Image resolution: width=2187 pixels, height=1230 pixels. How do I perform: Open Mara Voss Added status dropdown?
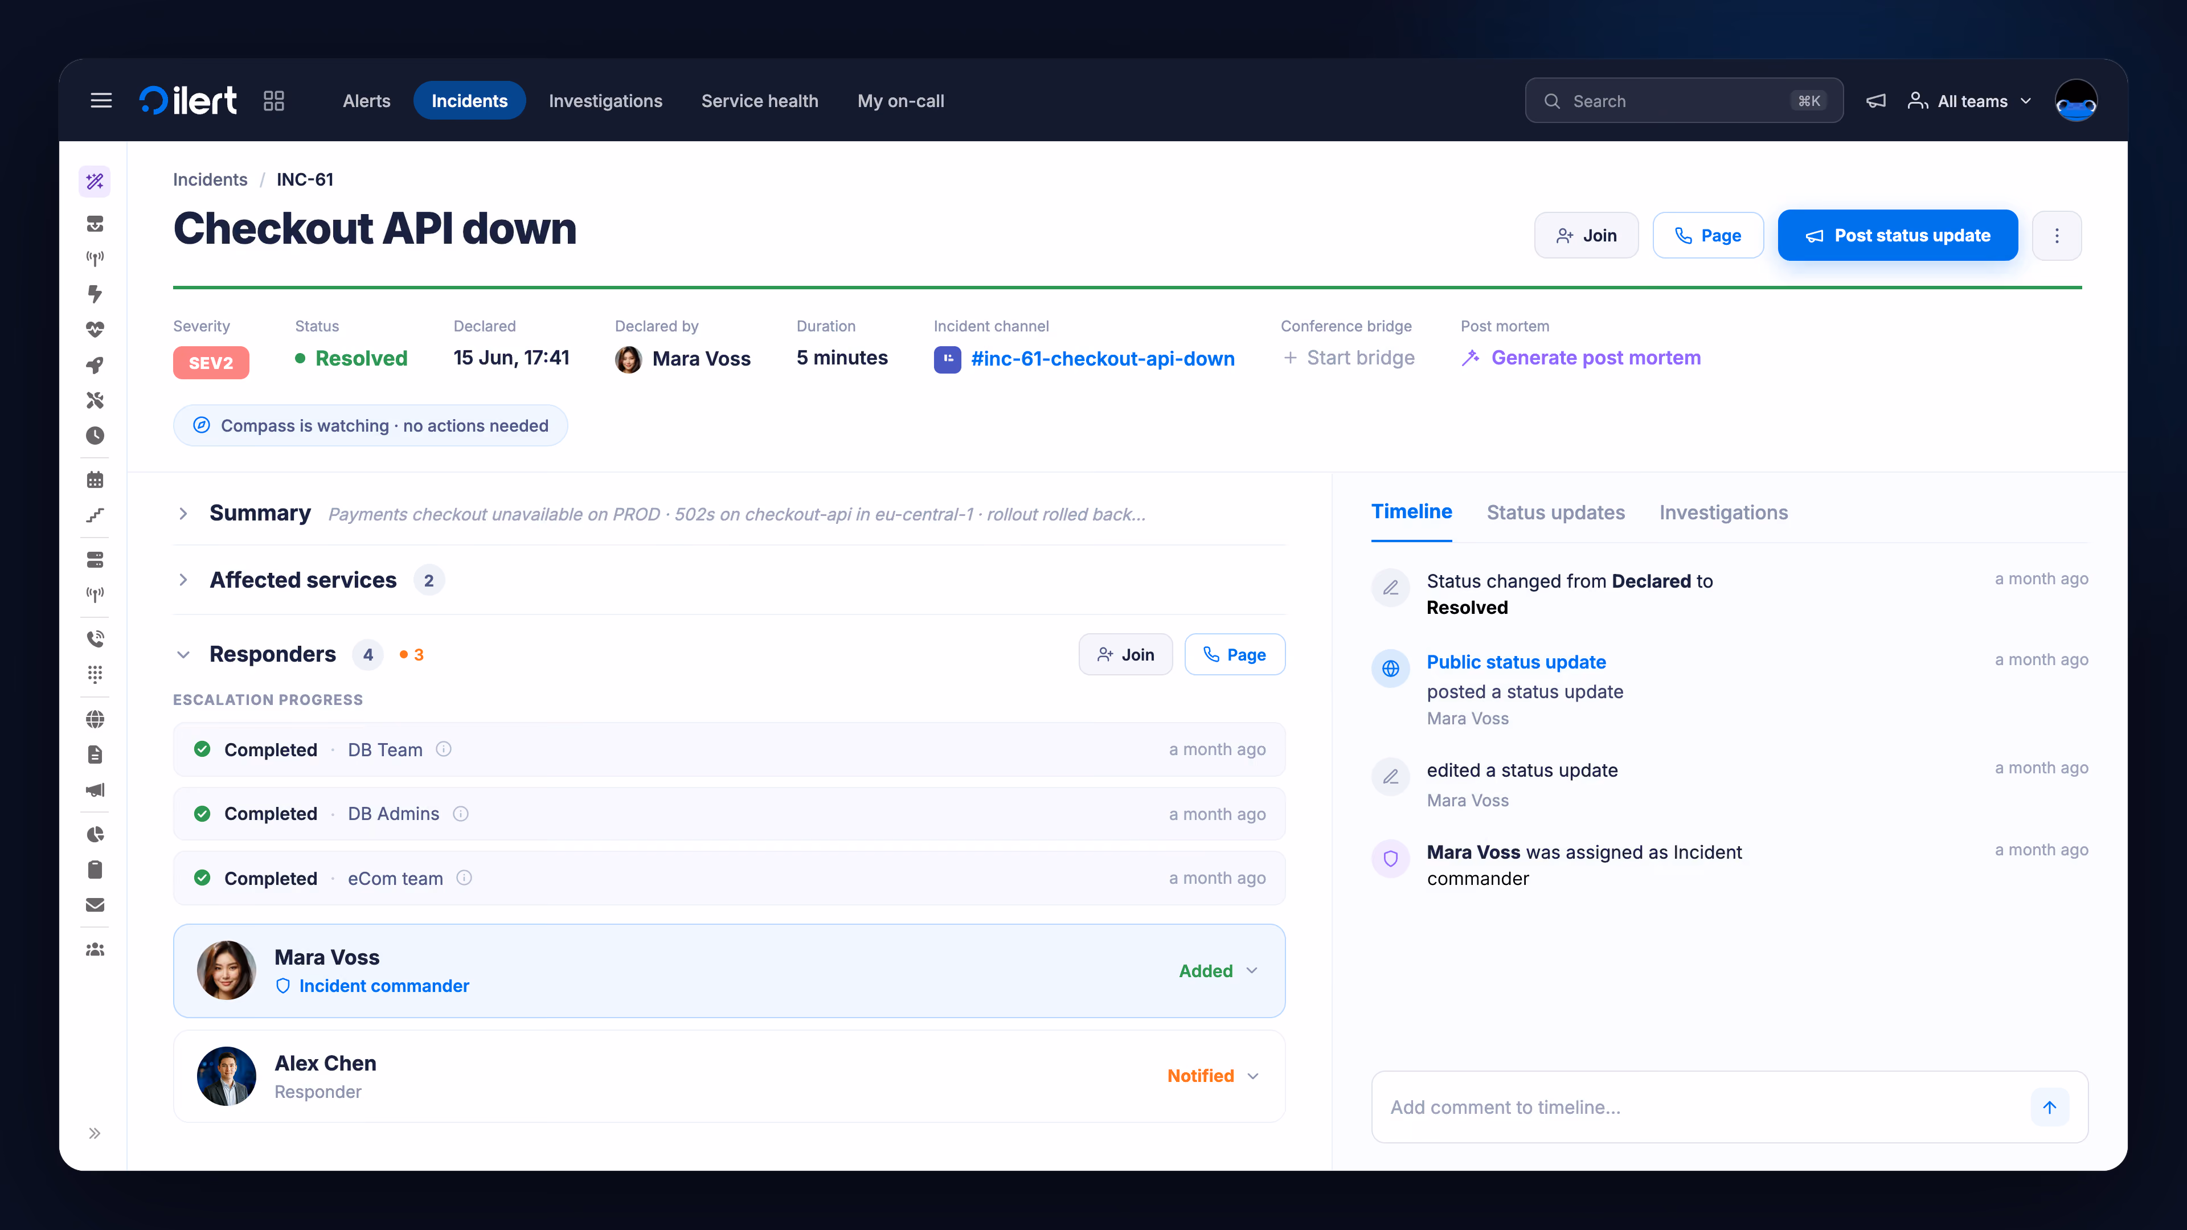(1218, 970)
